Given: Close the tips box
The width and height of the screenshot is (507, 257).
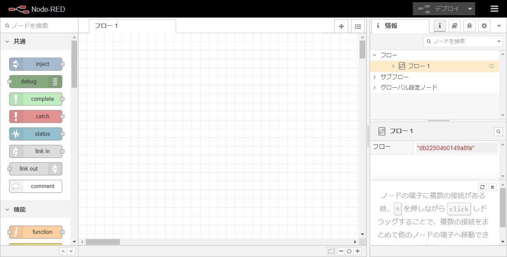Looking at the screenshot, I should pyautogui.click(x=492, y=187).
